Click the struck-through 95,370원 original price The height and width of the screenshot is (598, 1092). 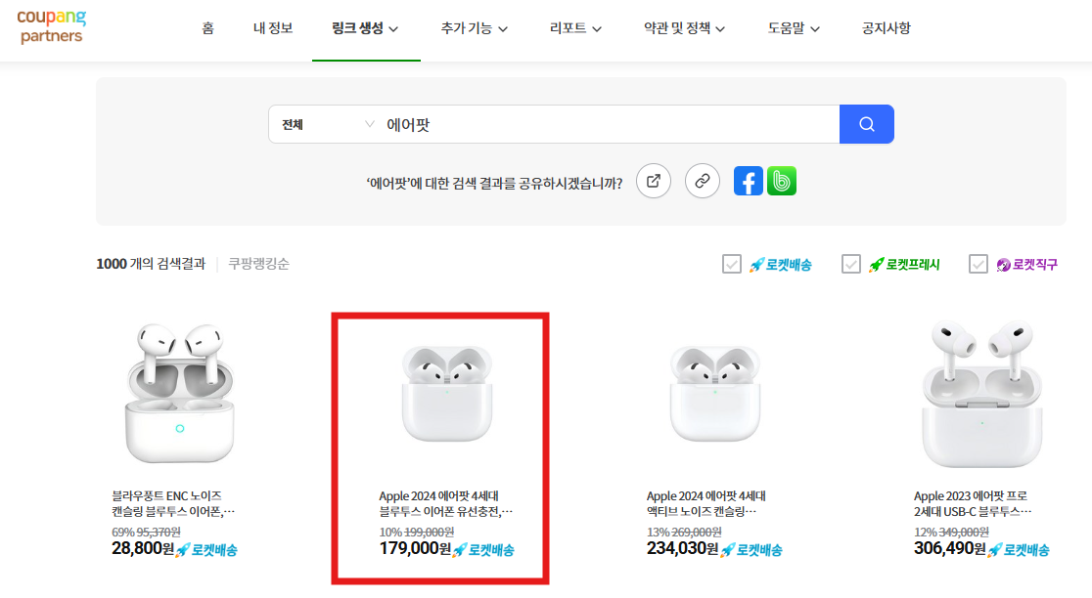159,532
